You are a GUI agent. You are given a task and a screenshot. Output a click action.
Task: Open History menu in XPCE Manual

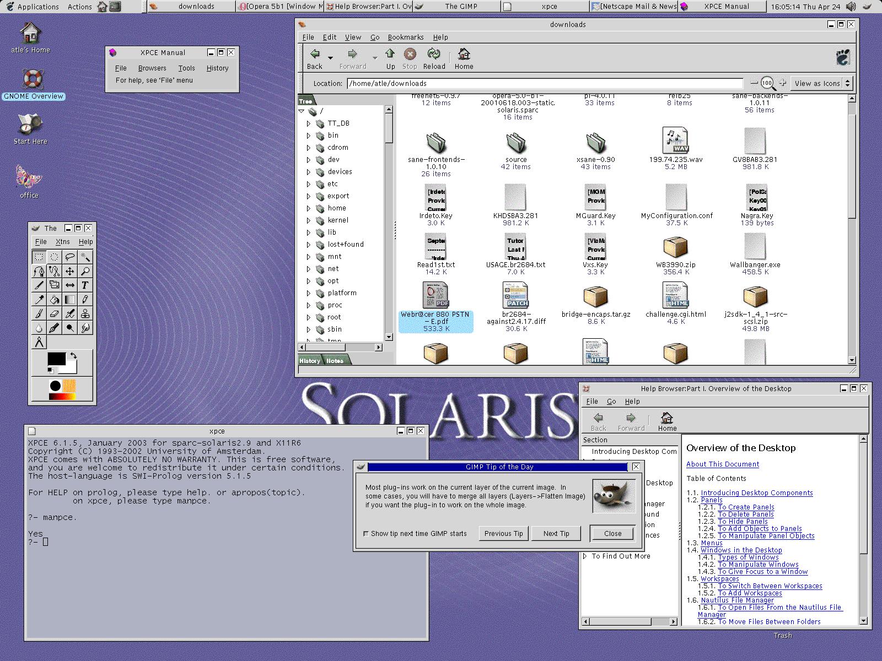pos(217,68)
